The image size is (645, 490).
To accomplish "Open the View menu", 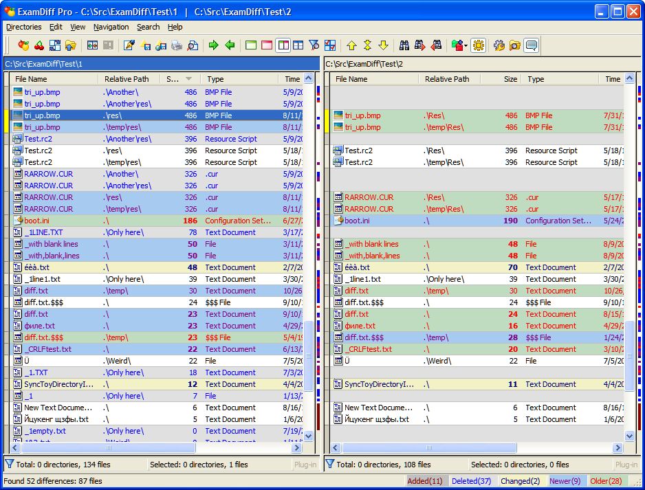I will click(x=78, y=27).
